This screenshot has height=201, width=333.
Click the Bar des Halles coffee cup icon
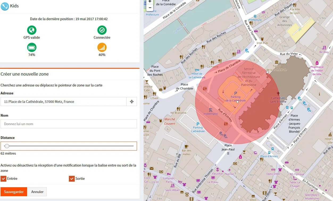186,146
